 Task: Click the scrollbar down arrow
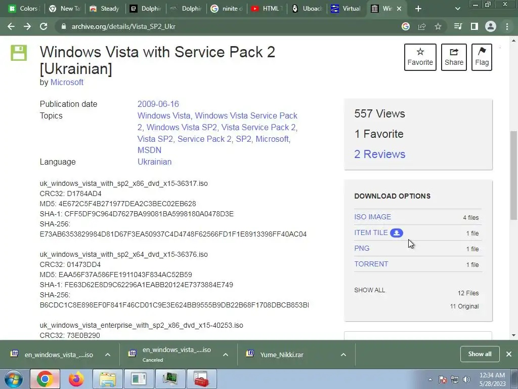click(x=513, y=335)
